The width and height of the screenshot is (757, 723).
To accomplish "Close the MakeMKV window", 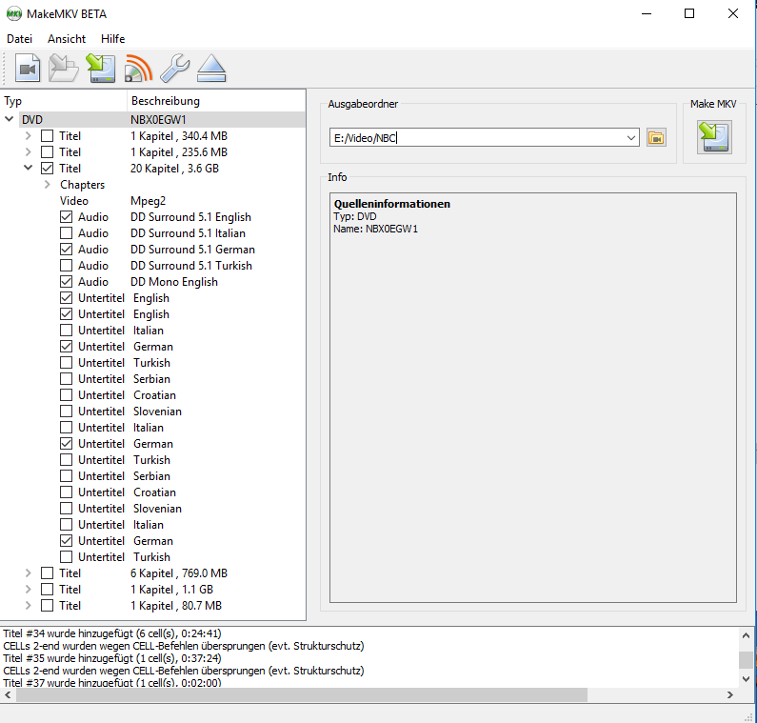I will [x=733, y=13].
